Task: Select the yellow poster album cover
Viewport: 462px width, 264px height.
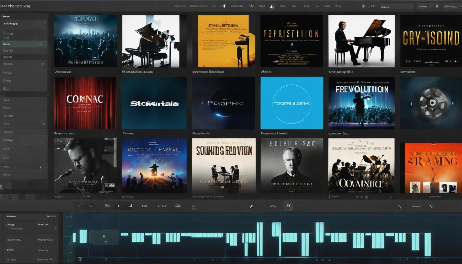Action: 226,41
